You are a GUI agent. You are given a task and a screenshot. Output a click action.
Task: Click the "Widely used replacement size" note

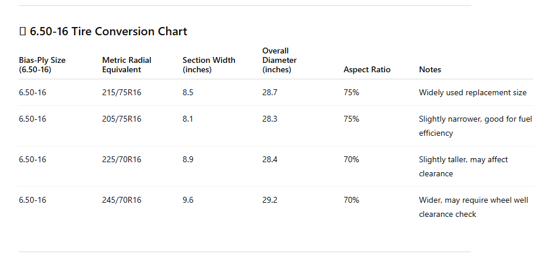pos(472,93)
